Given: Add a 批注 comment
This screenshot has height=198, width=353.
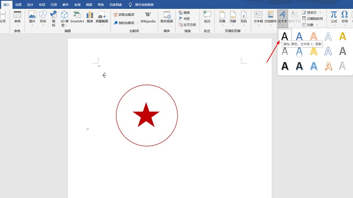Looking at the screenshot, I should click(x=207, y=18).
